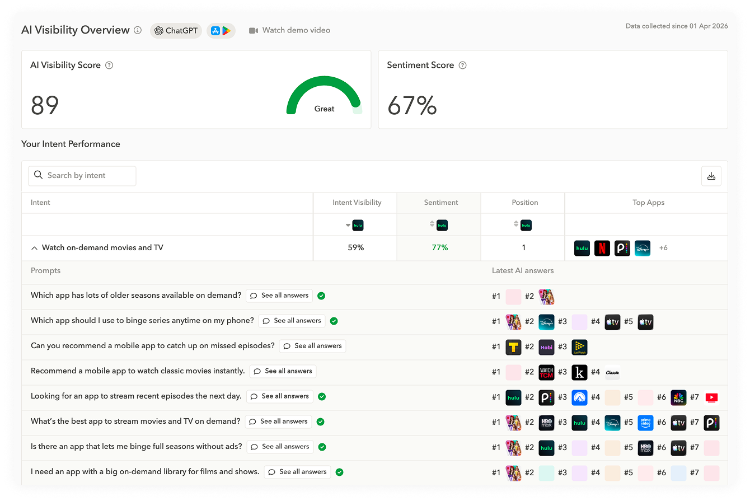This screenshot has height=501, width=750.
Task: Click Disney+ icon in Top Apps column
Action: tap(643, 248)
